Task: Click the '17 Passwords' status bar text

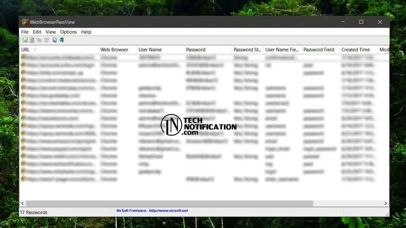Action: coord(34,213)
